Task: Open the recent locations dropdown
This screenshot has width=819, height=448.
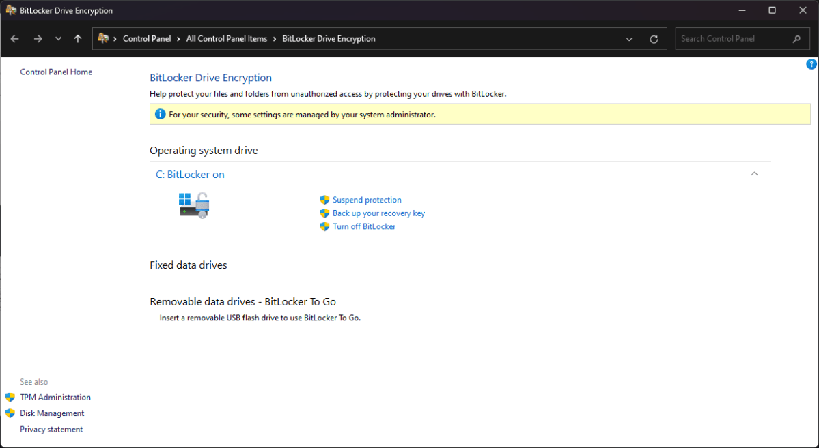Action: click(x=58, y=39)
